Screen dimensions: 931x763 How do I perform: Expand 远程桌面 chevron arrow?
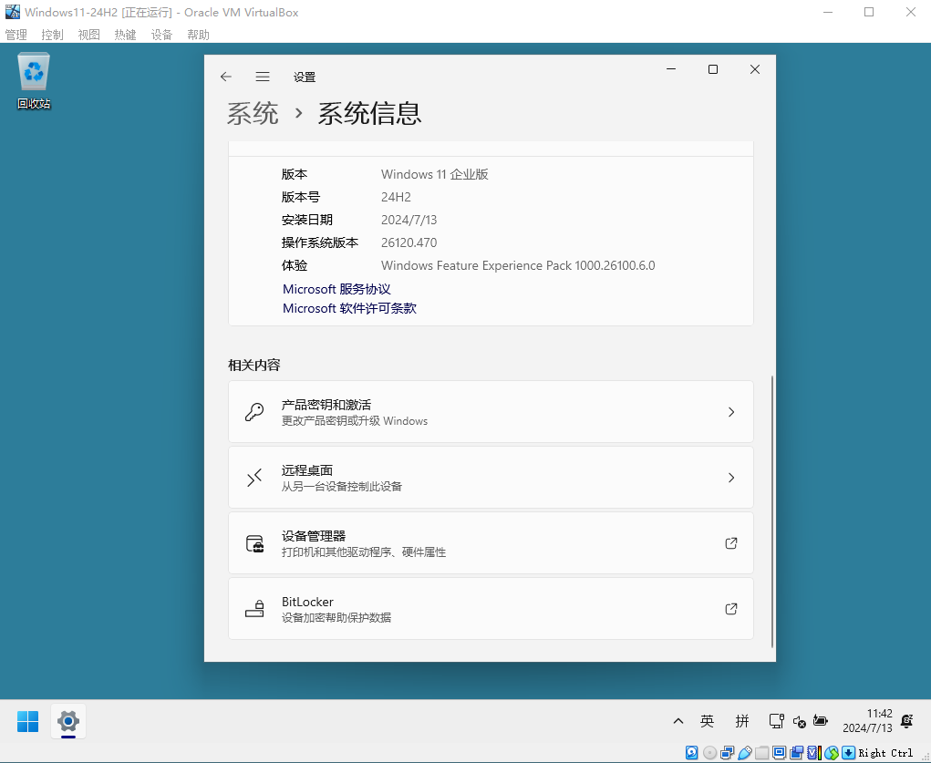[731, 478]
